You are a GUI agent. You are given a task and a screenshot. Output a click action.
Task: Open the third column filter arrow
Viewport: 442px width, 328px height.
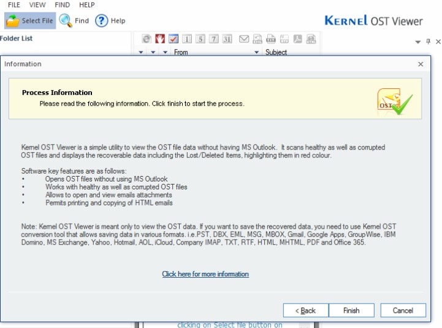165,52
